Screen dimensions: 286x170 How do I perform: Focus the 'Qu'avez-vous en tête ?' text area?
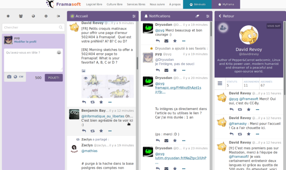coord(33,60)
